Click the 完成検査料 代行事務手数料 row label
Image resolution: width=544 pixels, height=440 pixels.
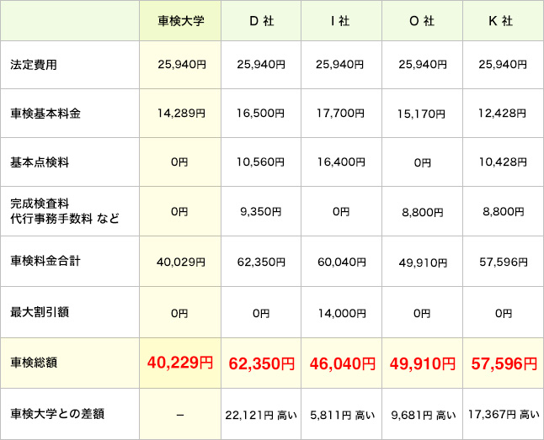tap(64, 212)
